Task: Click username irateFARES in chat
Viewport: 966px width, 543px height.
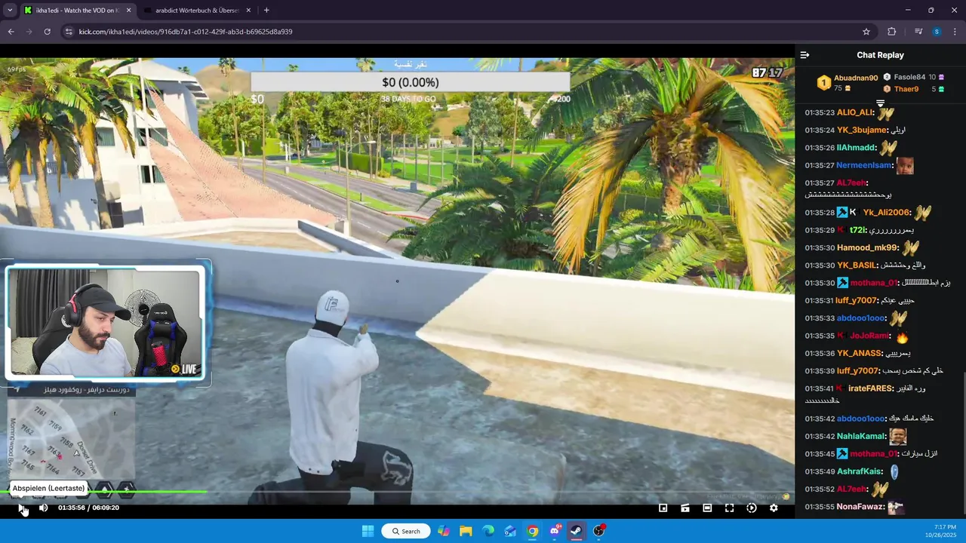Action: 871,388
